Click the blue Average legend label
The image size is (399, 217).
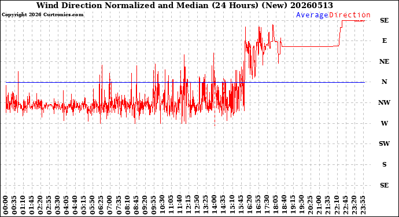[312, 15]
